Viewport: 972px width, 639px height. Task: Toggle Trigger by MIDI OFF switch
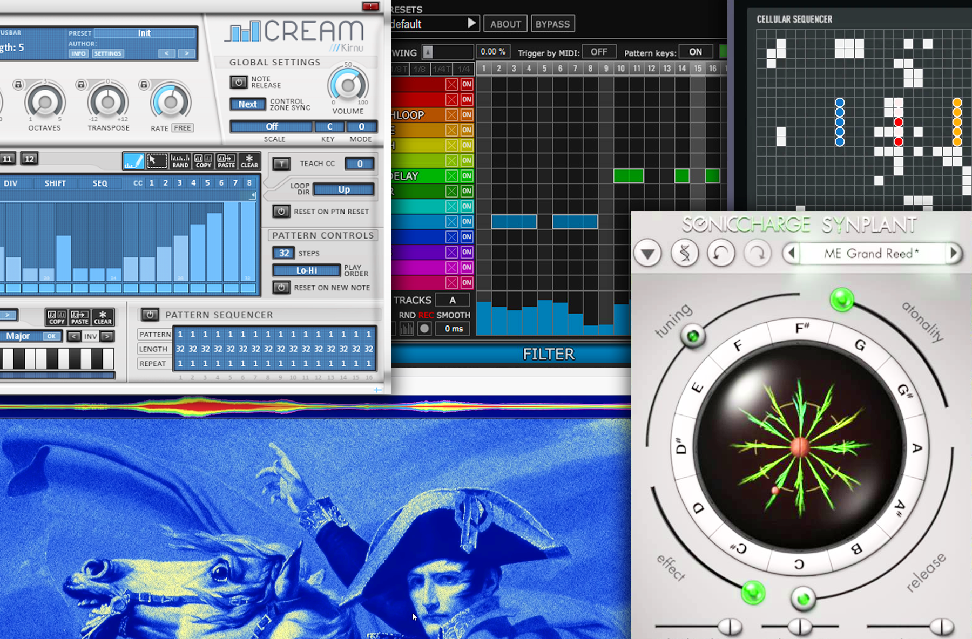[599, 52]
